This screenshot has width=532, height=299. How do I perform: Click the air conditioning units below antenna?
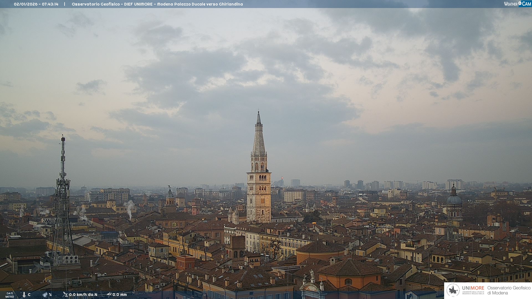point(71,259)
